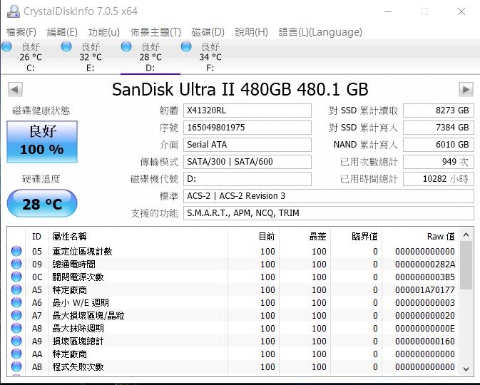This screenshot has width=480, height=385.
Task: Click the status orb for drive D:
Action: 126,46
